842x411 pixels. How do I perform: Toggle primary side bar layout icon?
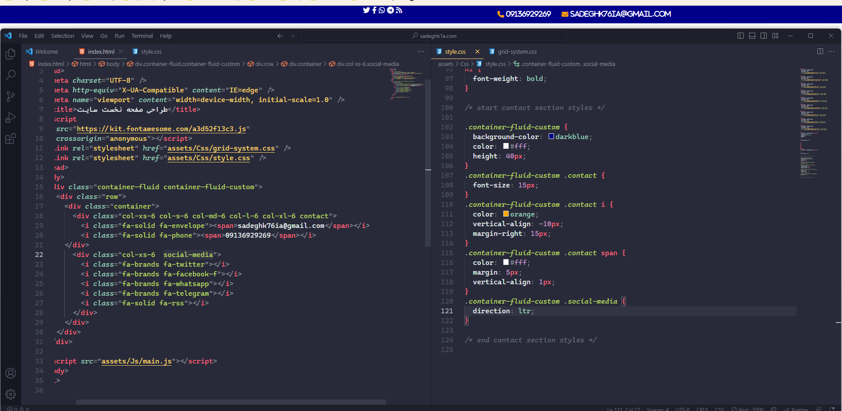[741, 36]
